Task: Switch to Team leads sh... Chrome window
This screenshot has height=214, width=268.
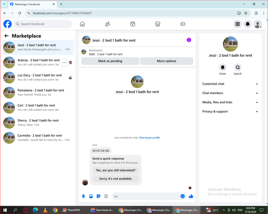Action: pyautogui.click(x=102, y=210)
